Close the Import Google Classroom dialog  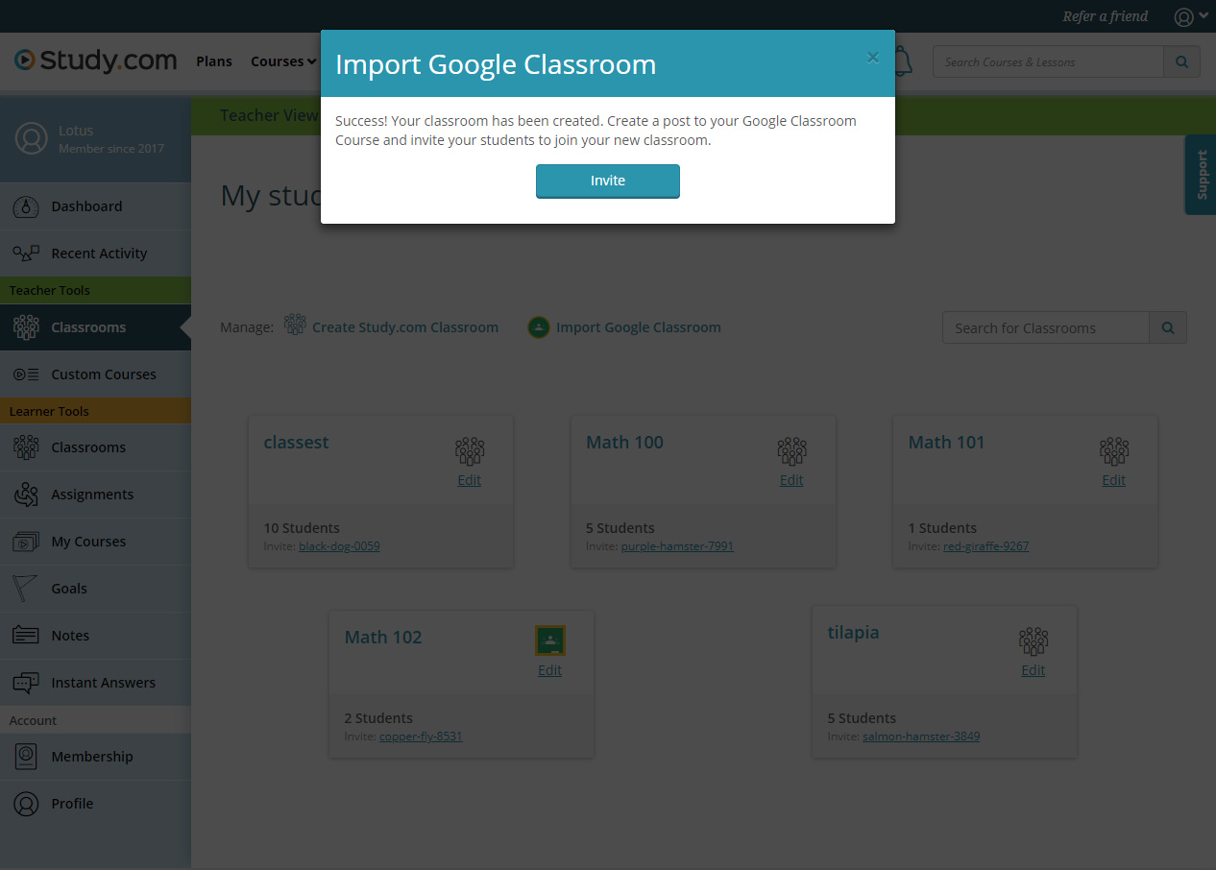(x=872, y=58)
